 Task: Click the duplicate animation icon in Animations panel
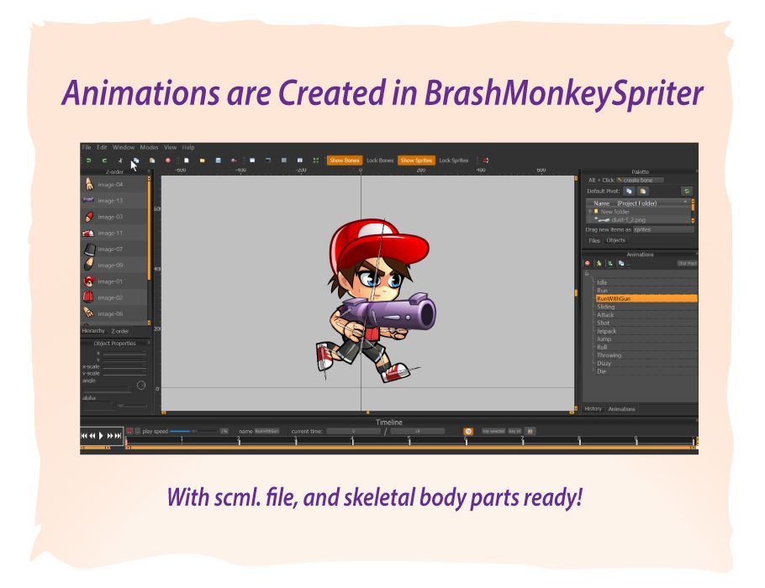click(621, 263)
